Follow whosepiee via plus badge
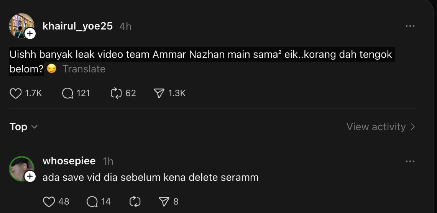The image size is (437, 213). tap(30, 177)
